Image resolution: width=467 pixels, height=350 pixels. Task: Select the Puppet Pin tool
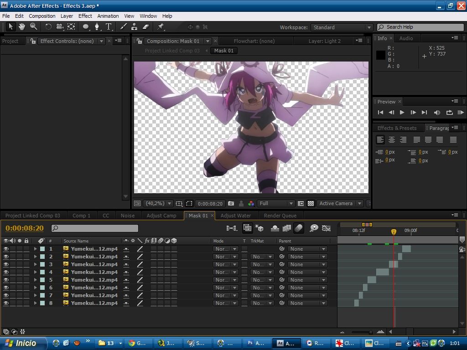click(161, 27)
